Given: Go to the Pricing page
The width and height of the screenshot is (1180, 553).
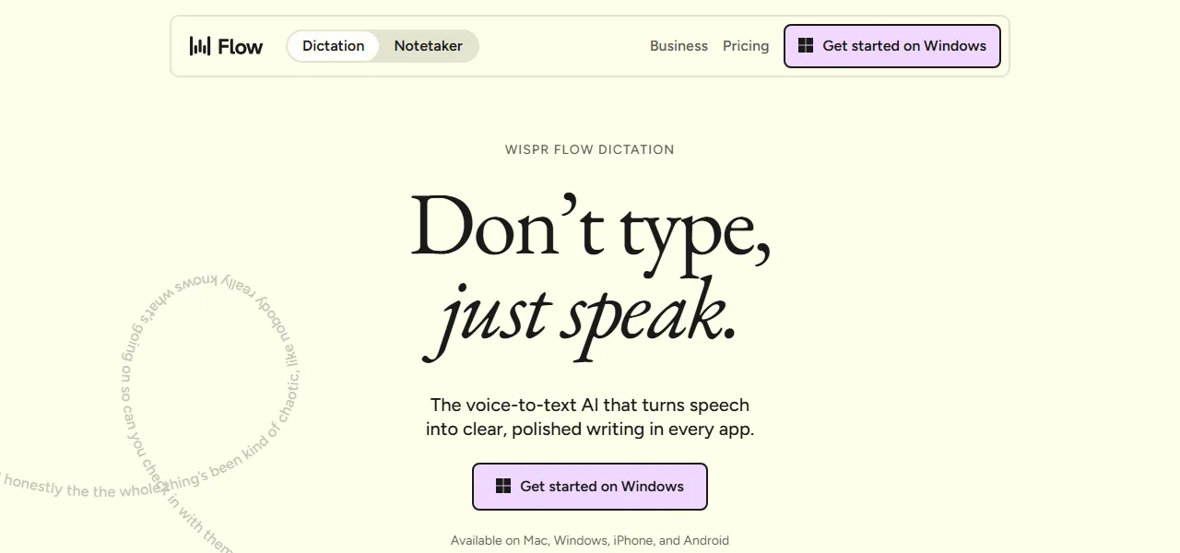Looking at the screenshot, I should pos(746,46).
